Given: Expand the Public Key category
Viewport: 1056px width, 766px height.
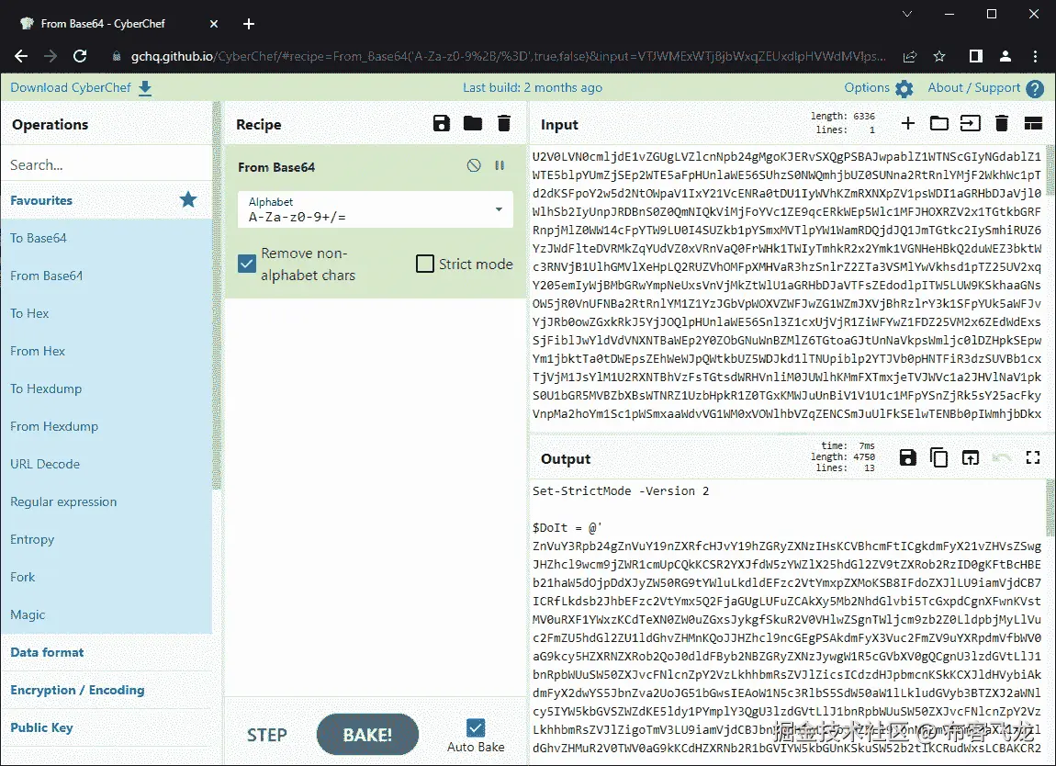Looking at the screenshot, I should point(41,727).
